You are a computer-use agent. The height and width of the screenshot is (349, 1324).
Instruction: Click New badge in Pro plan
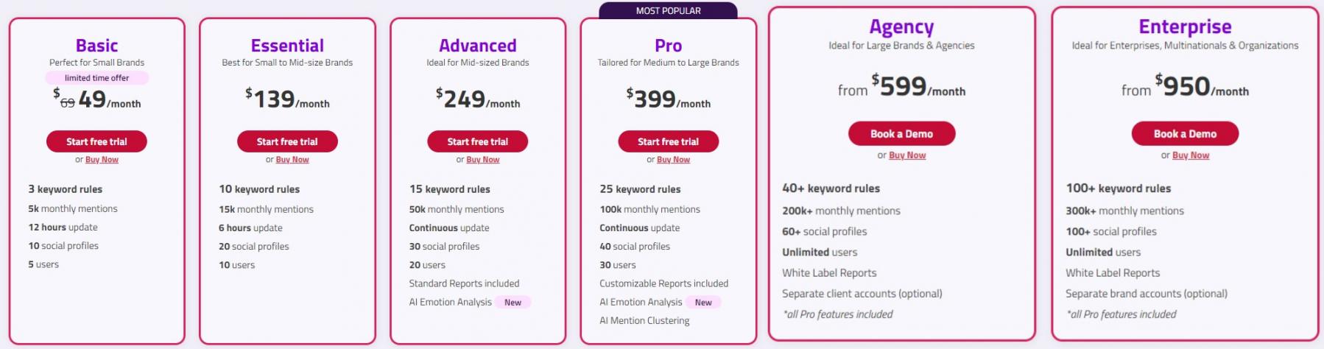[703, 303]
